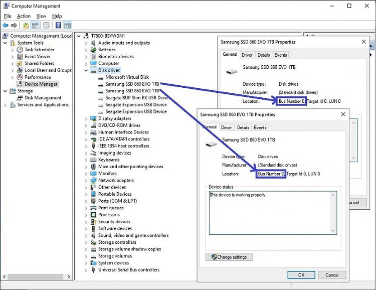
Task: Select Device Manager in the console tree
Action: pos(41,84)
